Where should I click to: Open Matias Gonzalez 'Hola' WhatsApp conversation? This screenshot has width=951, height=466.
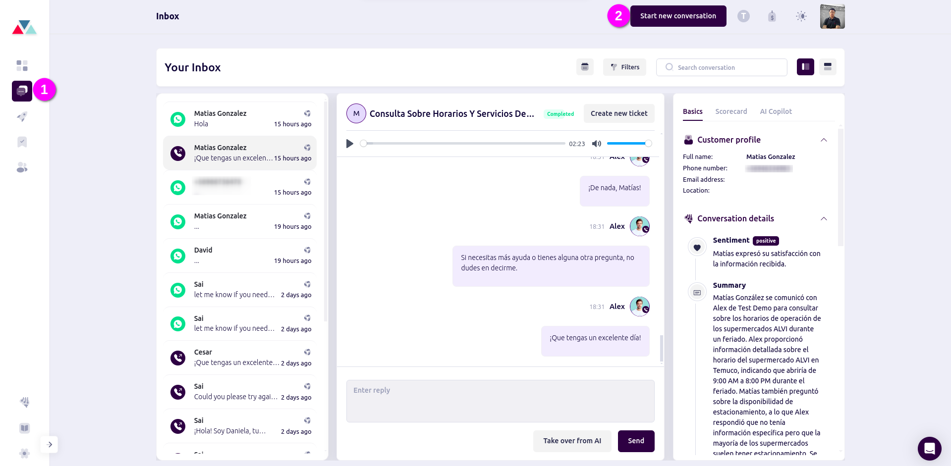(x=240, y=119)
